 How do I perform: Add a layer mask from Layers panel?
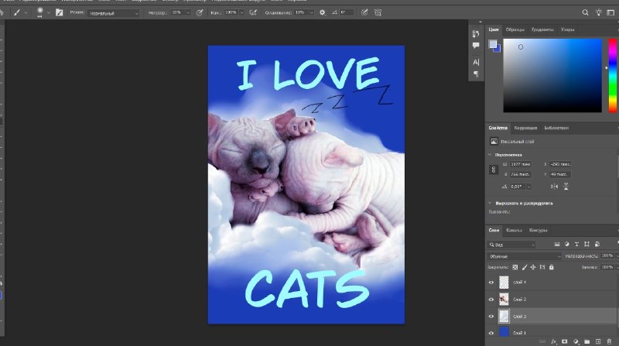click(565, 341)
